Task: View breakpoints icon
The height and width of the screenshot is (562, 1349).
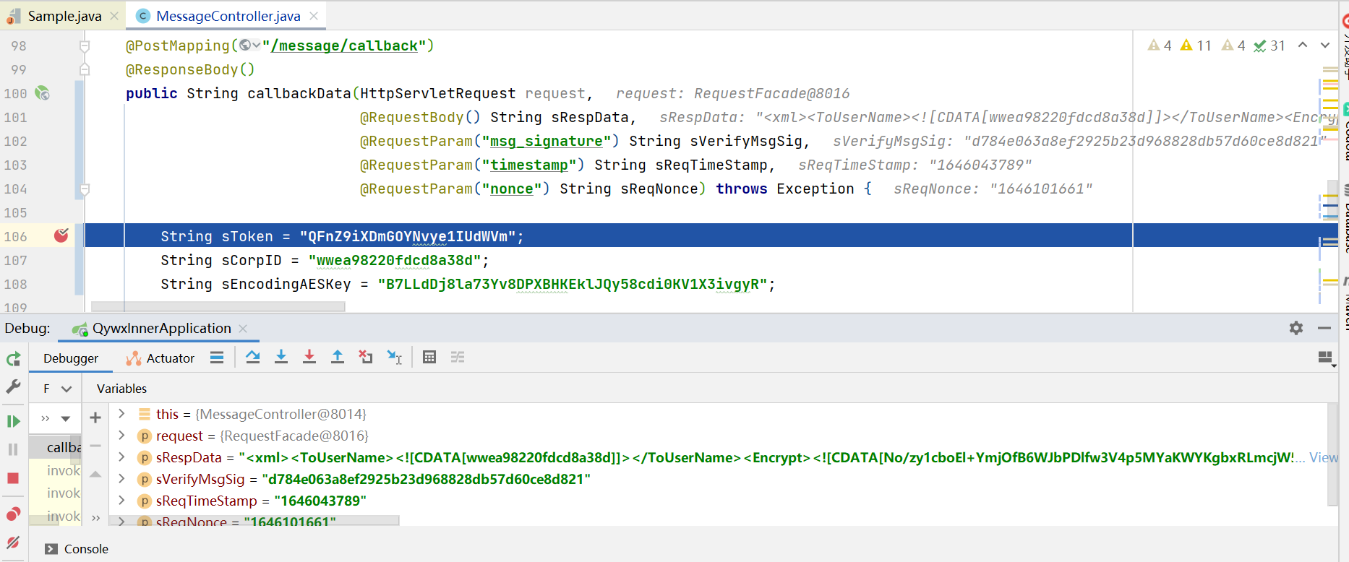Action: coord(13,514)
